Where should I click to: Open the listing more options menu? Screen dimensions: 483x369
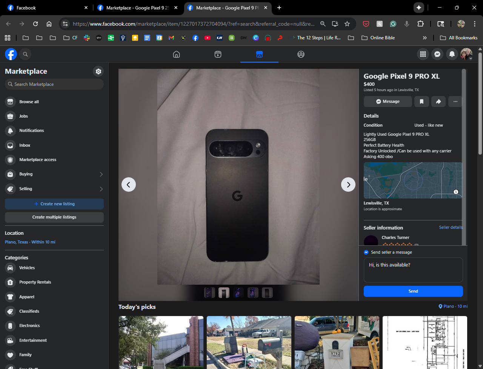coord(455,101)
